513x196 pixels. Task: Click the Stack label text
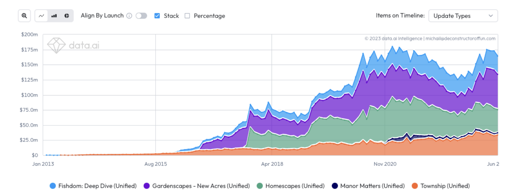pos(171,16)
